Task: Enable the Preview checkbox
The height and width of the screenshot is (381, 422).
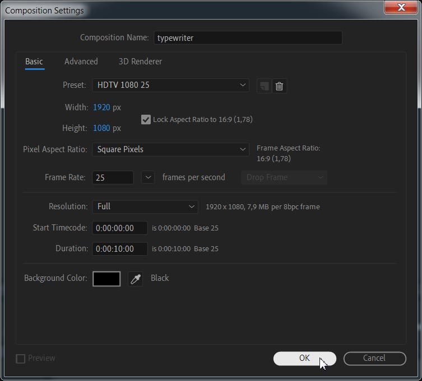Action: [20, 359]
